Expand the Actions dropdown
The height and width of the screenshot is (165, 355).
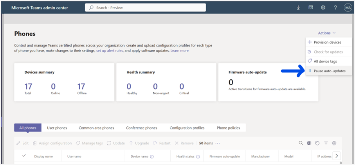pyautogui.click(x=327, y=33)
